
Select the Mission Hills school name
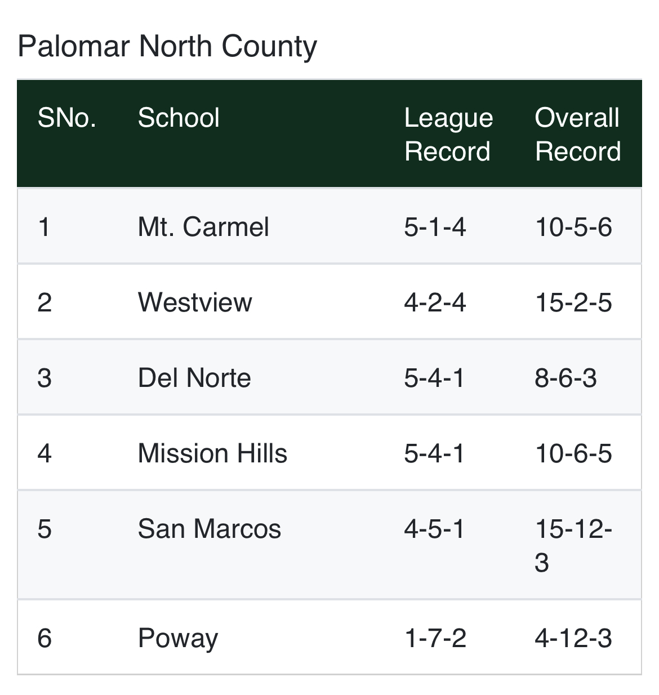tap(212, 453)
